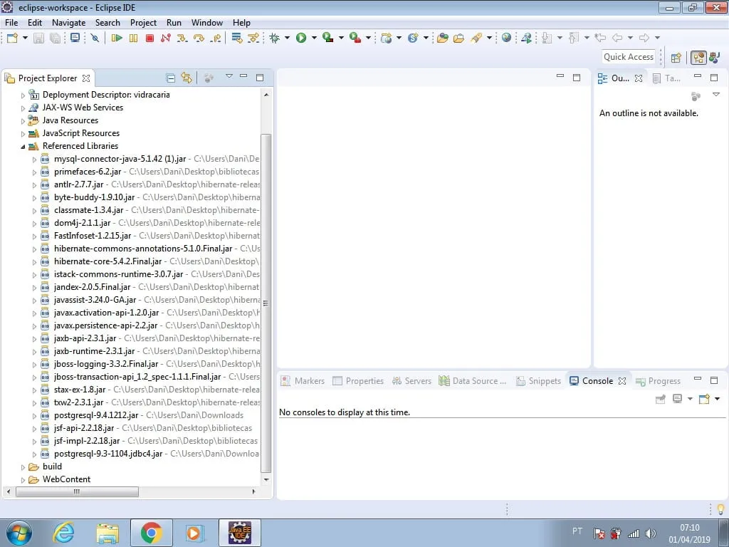This screenshot has width=729, height=547.
Task: Switch to the Servers tab
Action: point(411,381)
